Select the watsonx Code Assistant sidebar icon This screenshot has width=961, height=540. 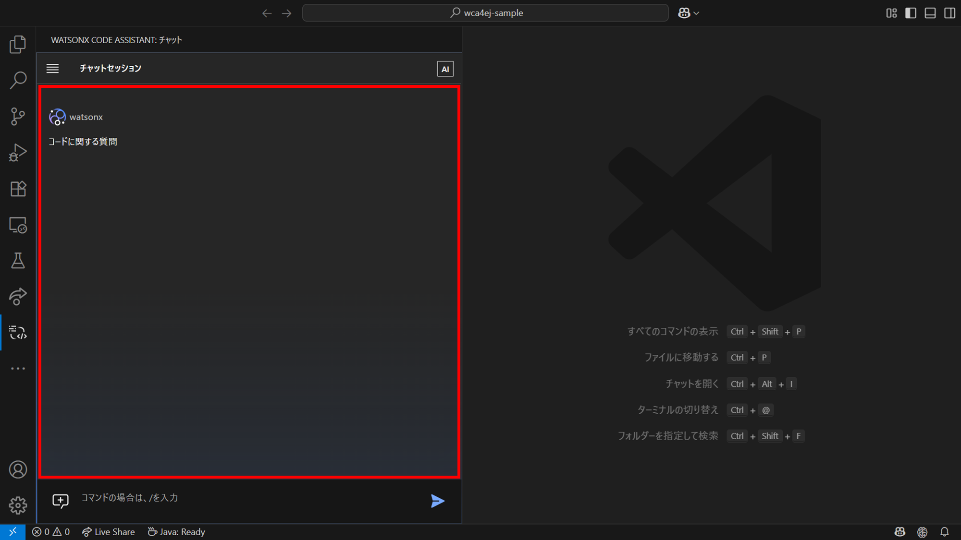[18, 333]
